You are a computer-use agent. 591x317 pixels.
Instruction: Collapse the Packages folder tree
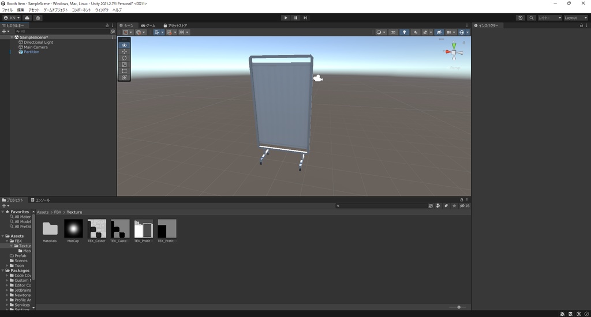(x=3, y=270)
